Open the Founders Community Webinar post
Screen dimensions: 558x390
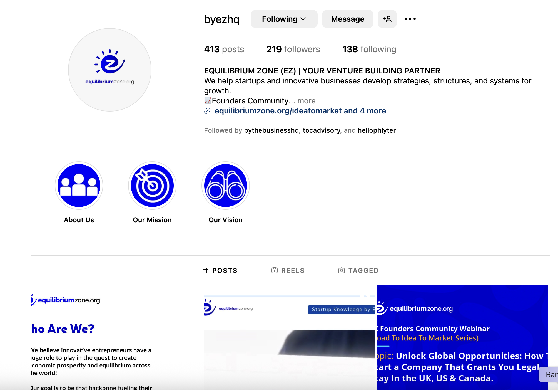pos(463,337)
